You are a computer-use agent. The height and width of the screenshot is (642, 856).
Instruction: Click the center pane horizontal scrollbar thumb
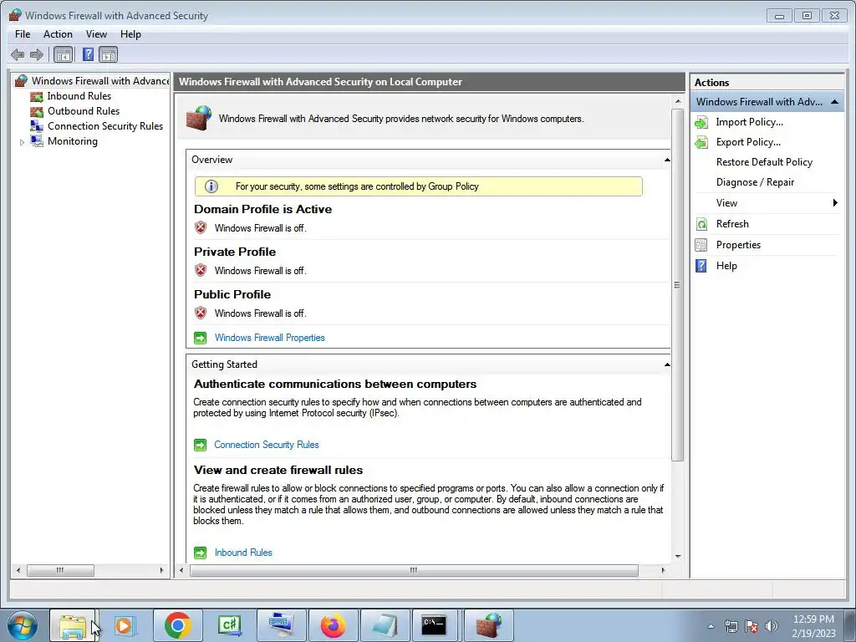pos(414,570)
